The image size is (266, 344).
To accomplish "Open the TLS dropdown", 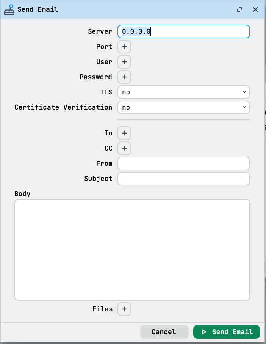I will pos(184,92).
